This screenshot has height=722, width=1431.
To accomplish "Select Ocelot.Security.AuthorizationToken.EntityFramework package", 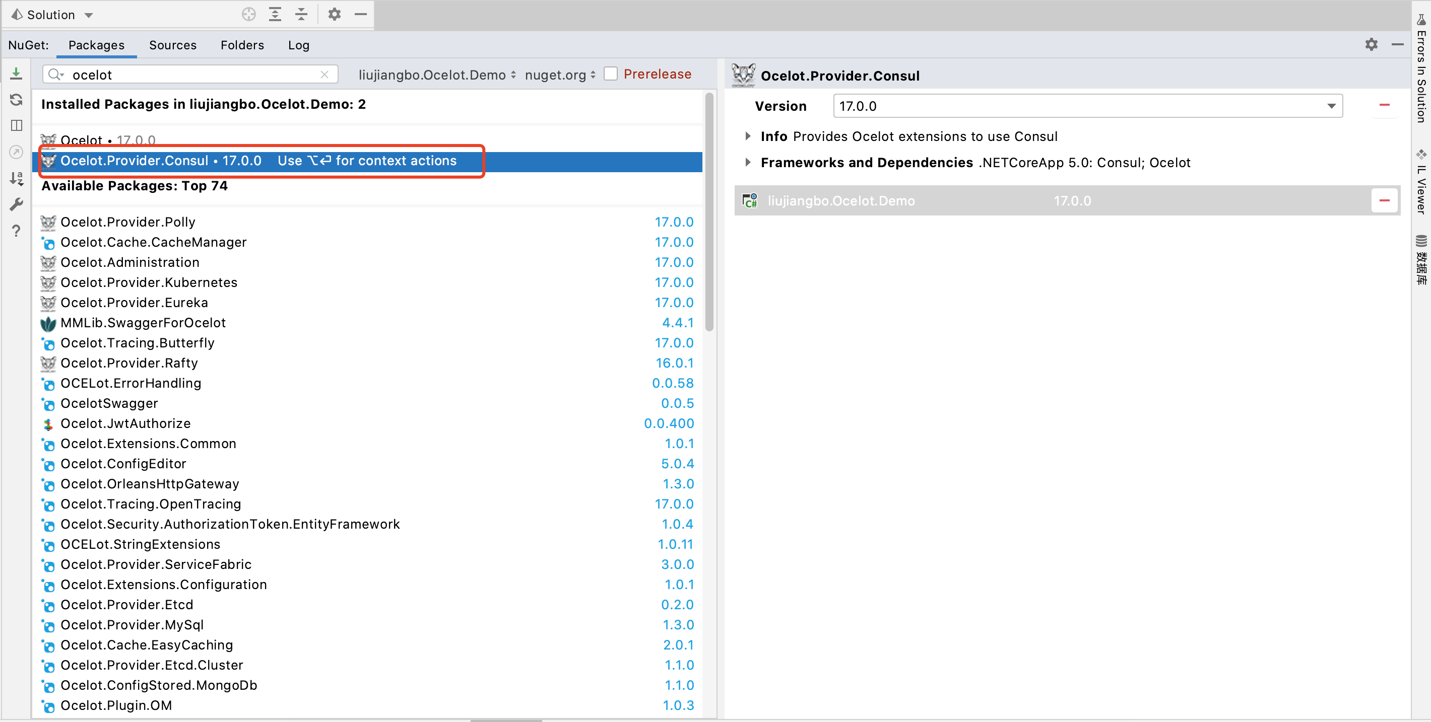I will click(367, 525).
